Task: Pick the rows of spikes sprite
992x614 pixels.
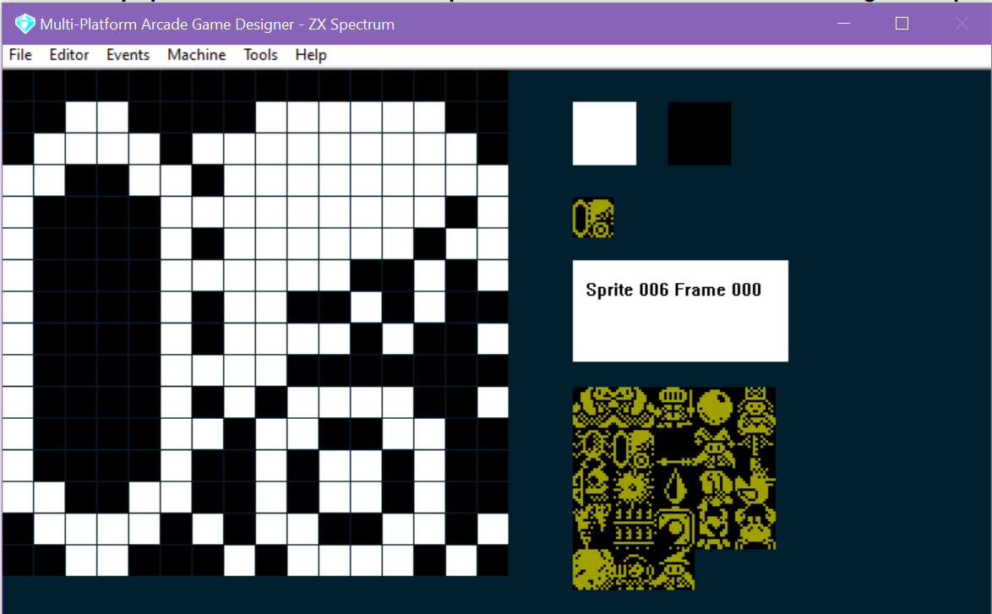Action: pos(634,529)
